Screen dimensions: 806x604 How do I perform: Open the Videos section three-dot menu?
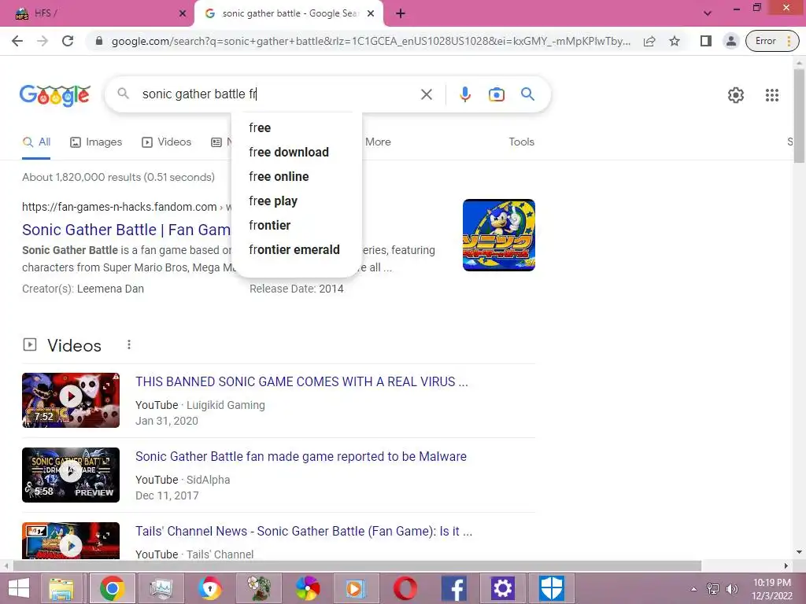pyautogui.click(x=129, y=344)
